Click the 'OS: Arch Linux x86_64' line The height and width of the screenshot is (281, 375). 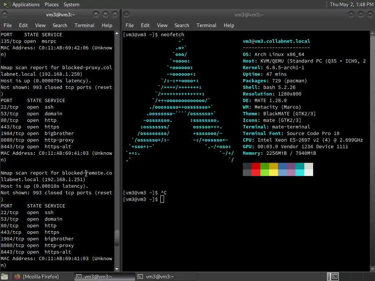pos(273,55)
